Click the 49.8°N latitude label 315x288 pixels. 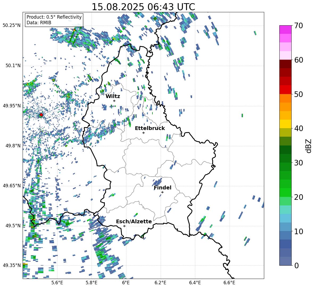13,146
